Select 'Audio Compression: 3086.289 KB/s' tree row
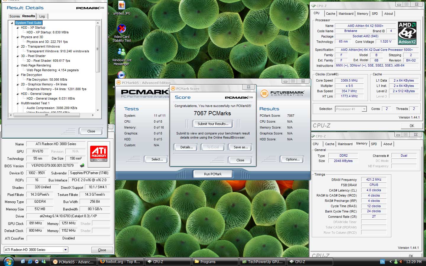The height and width of the screenshot is (266, 426). pyautogui.click(x=52, y=108)
